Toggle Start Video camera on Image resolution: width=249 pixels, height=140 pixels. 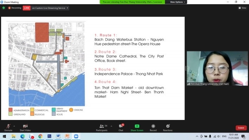click(25, 128)
